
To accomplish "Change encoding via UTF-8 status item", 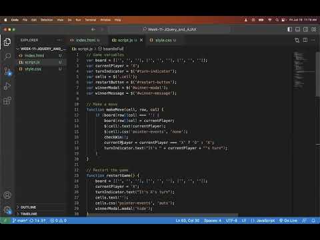I will (x=231, y=221).
